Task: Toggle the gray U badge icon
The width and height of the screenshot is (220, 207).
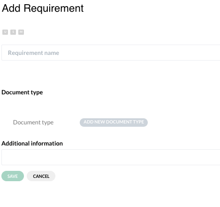Action: pyautogui.click(x=5, y=32)
